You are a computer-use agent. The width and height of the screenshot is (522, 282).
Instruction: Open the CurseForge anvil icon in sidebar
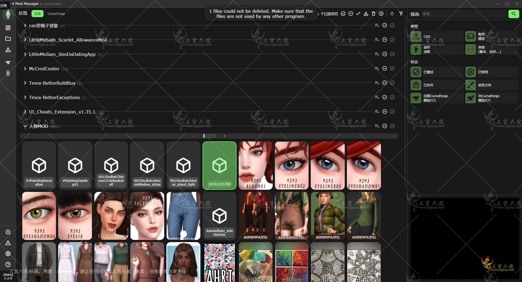point(8,62)
